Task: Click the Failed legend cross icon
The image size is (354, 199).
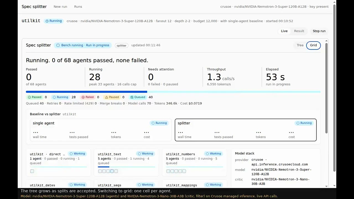Action: 83,97
